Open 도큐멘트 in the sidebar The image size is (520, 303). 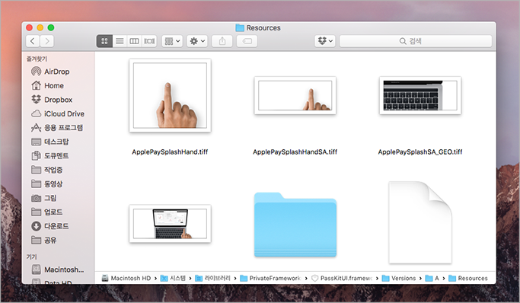[x=49, y=156]
